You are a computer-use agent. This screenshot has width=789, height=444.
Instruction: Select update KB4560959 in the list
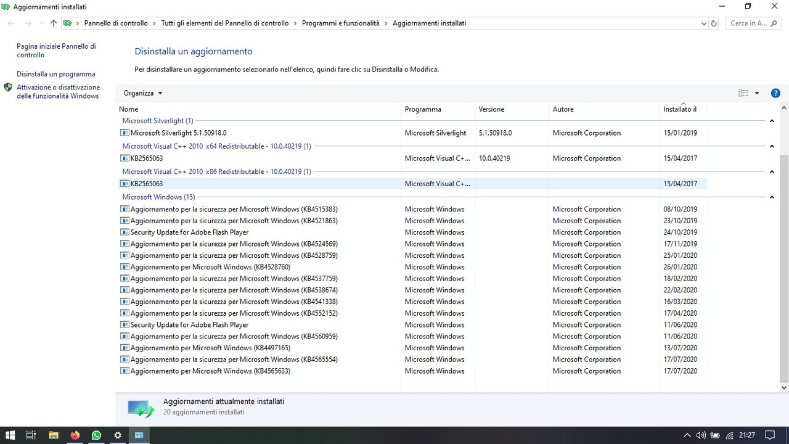pos(412,337)
